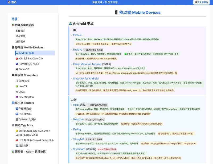Screen dimensions: 213x164
Task: Open the V2rayNG link
Action: (x=79, y=139)
